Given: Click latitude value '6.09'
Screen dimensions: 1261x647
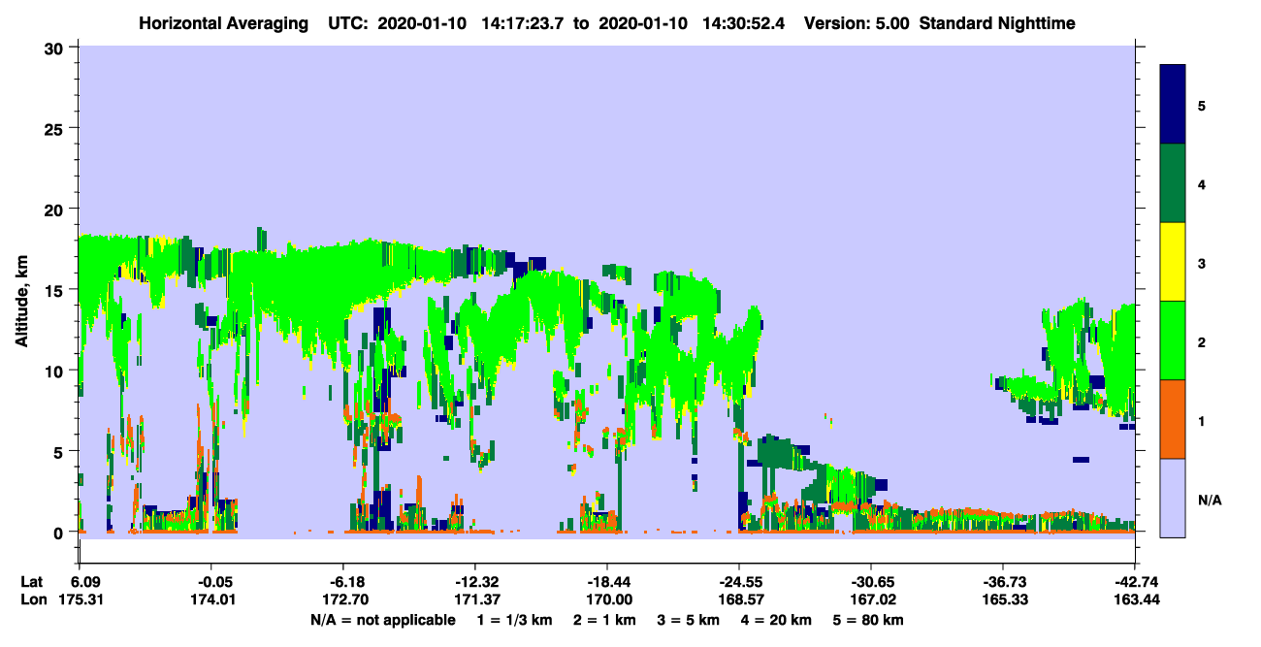Looking at the screenshot, I should [86, 581].
